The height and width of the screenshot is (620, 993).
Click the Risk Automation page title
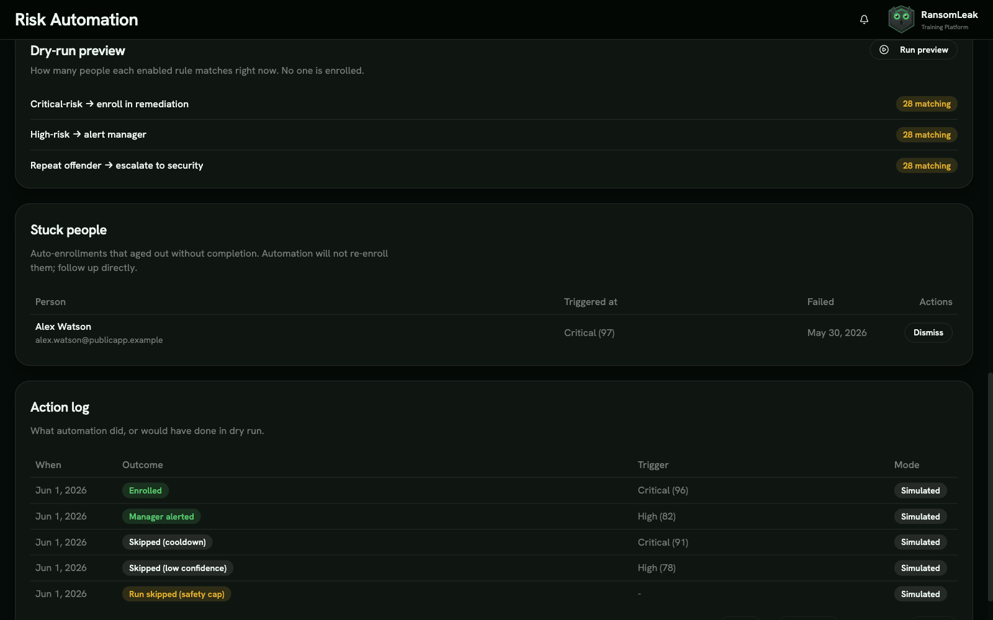76,19
